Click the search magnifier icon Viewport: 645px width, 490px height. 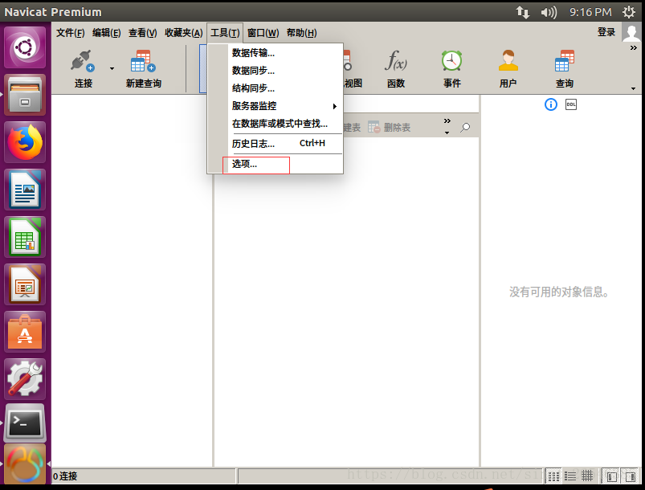[x=465, y=128]
